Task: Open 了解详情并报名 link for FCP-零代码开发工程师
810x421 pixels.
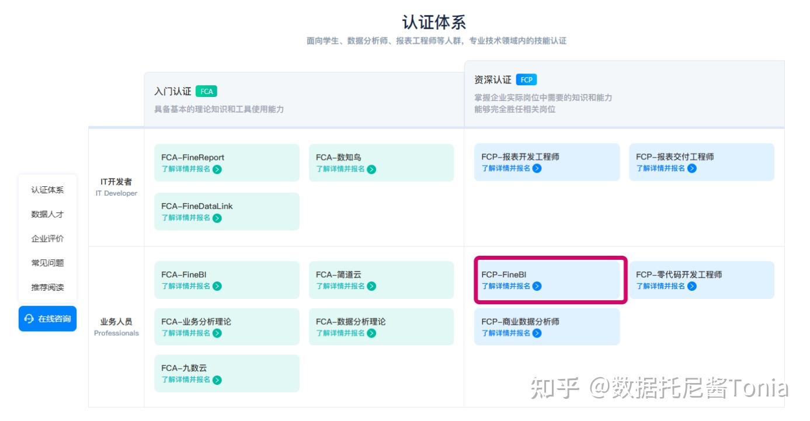Action: pos(661,286)
